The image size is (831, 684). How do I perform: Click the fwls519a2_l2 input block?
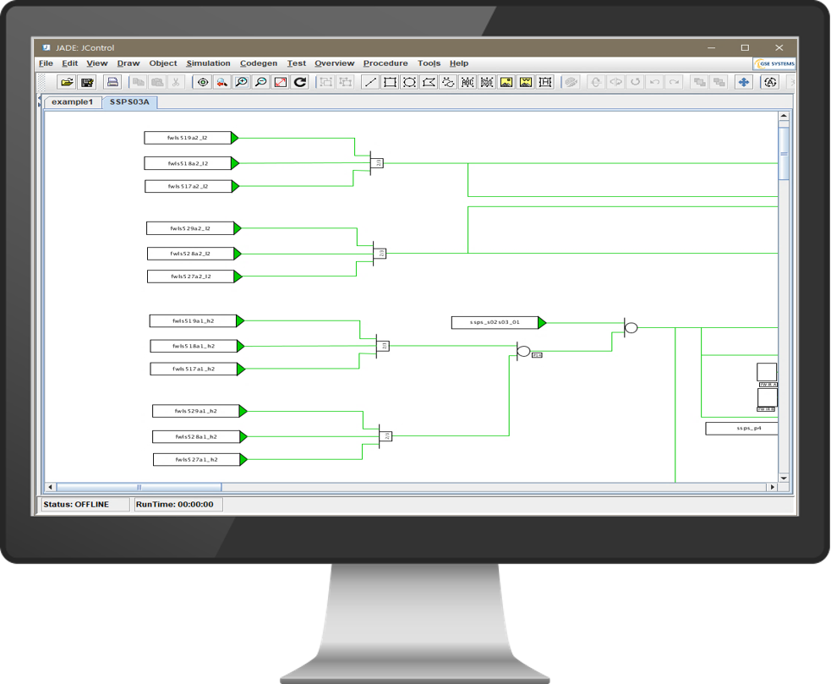pyautogui.click(x=188, y=138)
